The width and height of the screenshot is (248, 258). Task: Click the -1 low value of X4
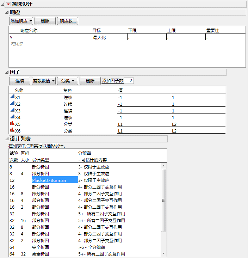[x=144, y=117]
